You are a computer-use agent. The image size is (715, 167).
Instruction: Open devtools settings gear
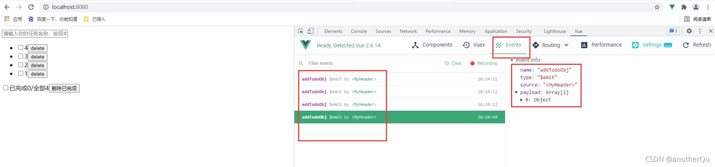[x=689, y=31]
